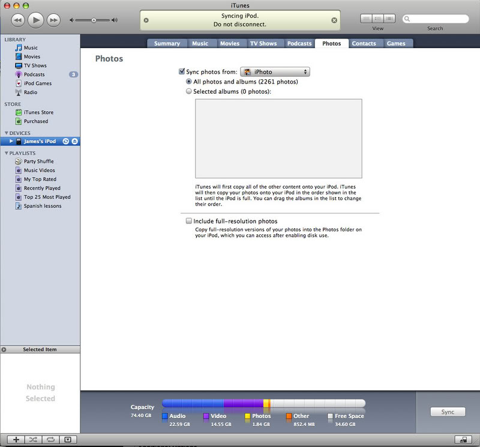Click the sync-in-progress icon beside James's iPod
The height and width of the screenshot is (447, 480).
(x=66, y=141)
